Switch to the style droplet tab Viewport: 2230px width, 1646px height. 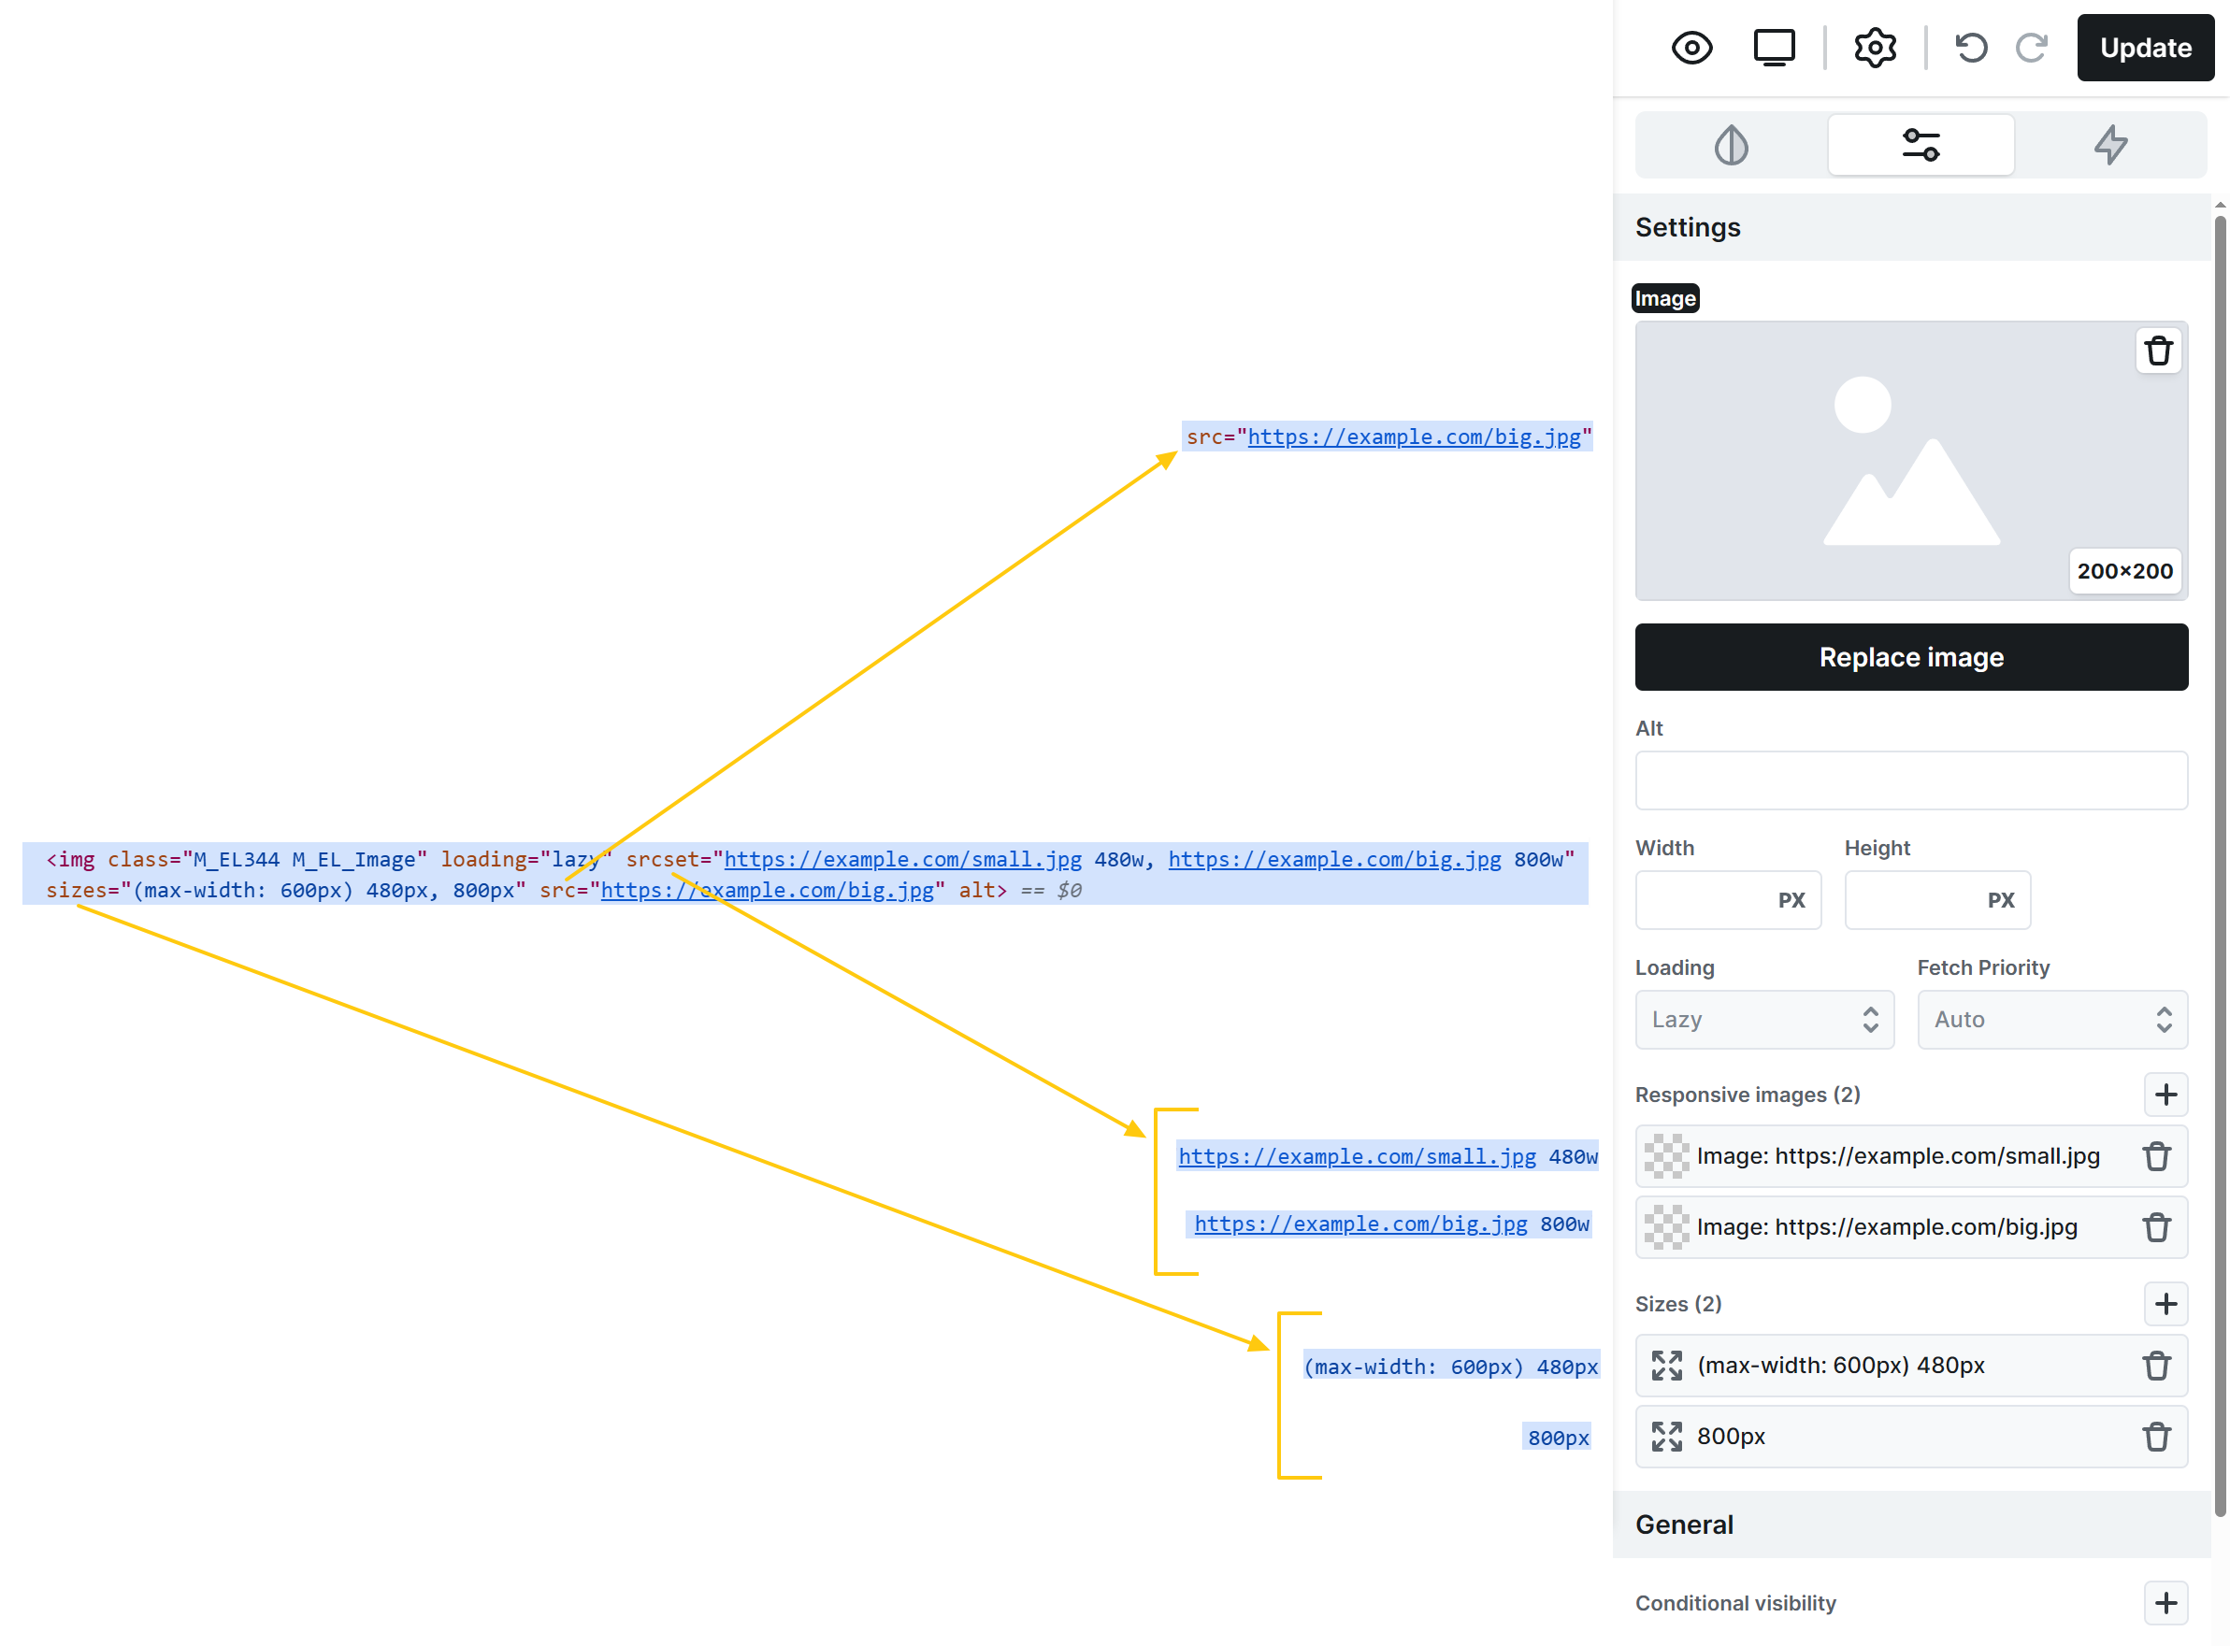tap(1731, 146)
